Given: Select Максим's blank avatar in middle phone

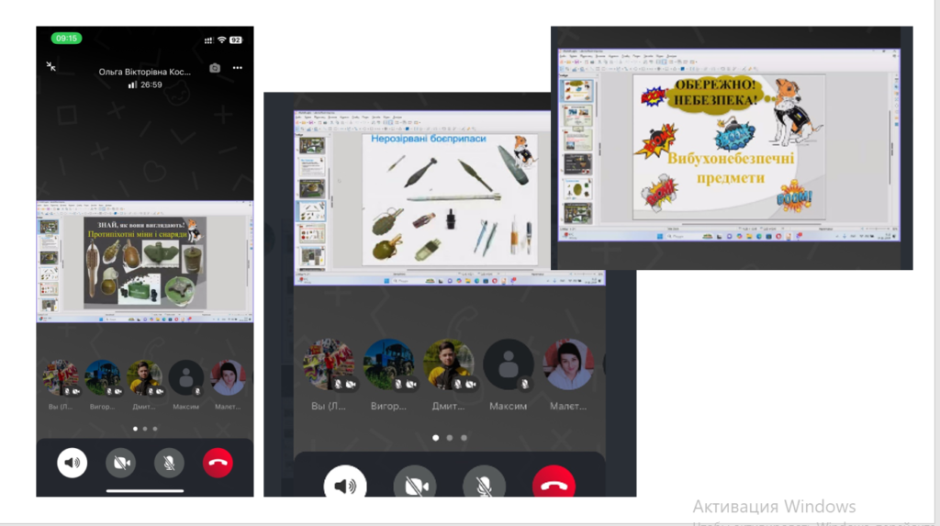Looking at the screenshot, I should (x=509, y=365).
